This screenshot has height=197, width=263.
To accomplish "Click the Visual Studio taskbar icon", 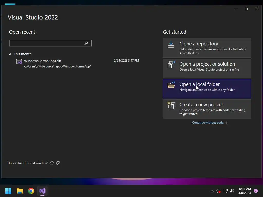I will 42,191.
